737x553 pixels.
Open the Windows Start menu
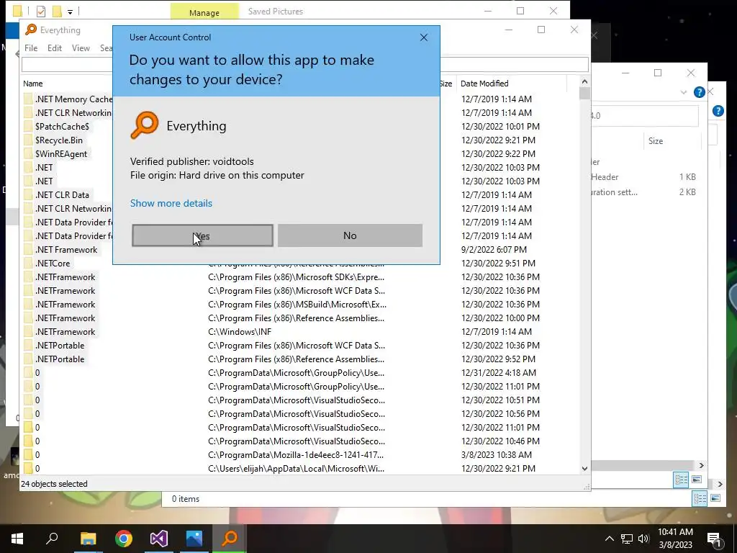pyautogui.click(x=17, y=539)
